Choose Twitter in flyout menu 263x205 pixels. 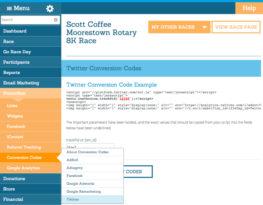pos(92,199)
